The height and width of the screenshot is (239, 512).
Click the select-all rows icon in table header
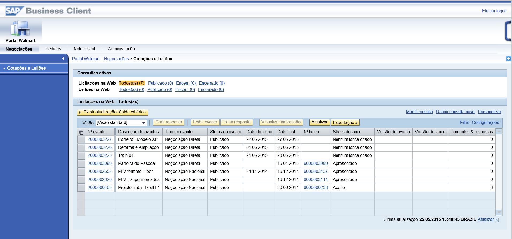(x=81, y=132)
